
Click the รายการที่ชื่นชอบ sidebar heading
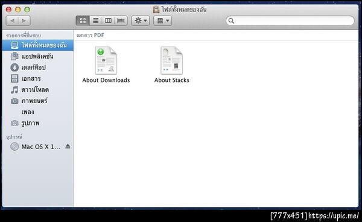[24, 36]
